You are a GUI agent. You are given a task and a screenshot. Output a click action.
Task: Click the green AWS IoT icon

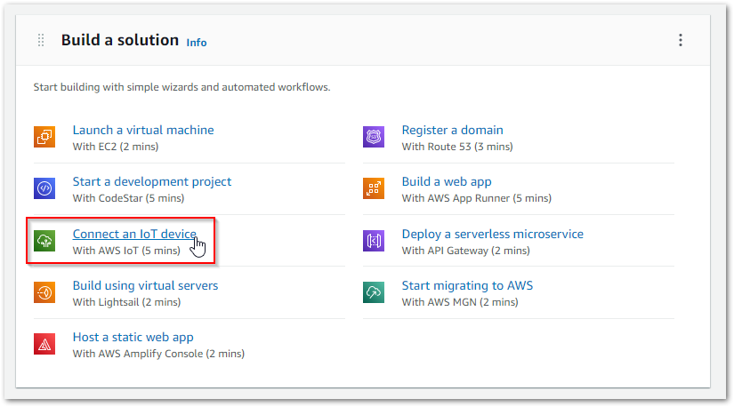tap(44, 241)
